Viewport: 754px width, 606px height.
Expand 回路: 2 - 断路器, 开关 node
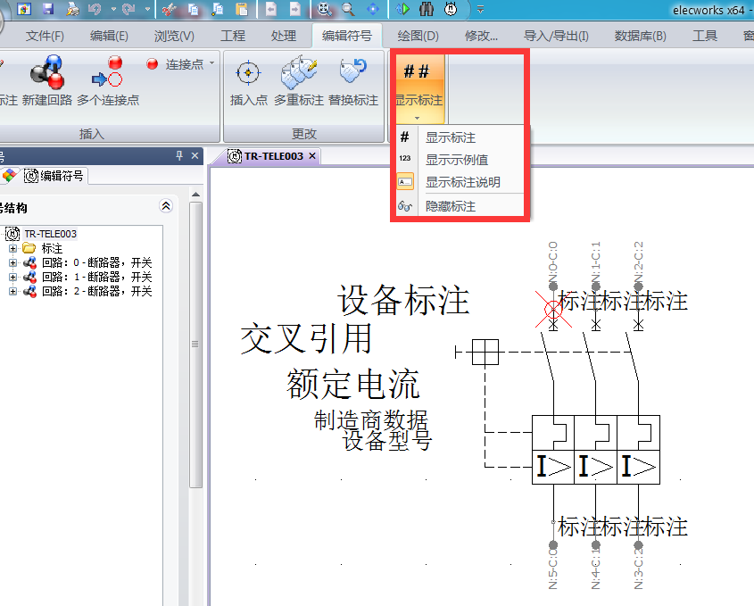pos(12,292)
